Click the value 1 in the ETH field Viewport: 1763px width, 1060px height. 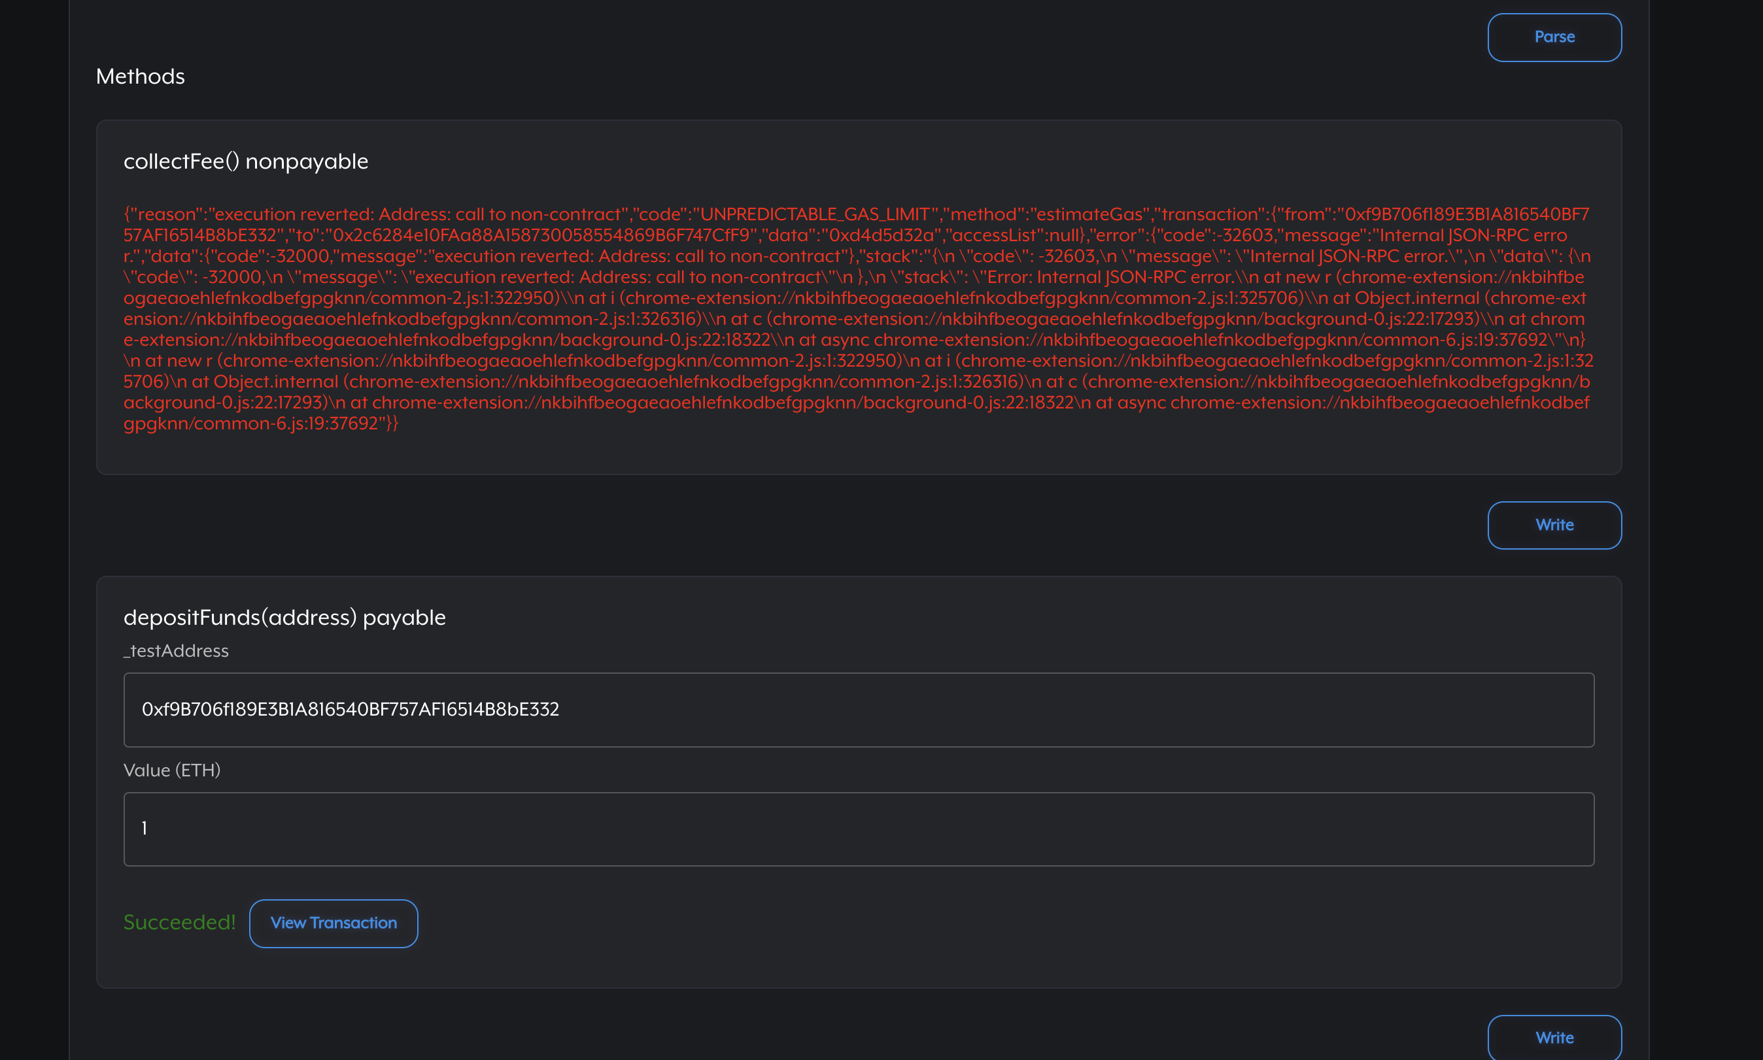tap(145, 829)
